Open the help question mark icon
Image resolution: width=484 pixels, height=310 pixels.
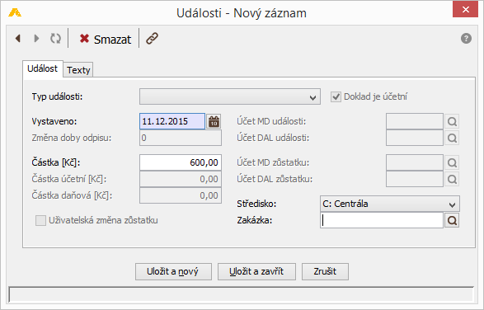point(466,39)
